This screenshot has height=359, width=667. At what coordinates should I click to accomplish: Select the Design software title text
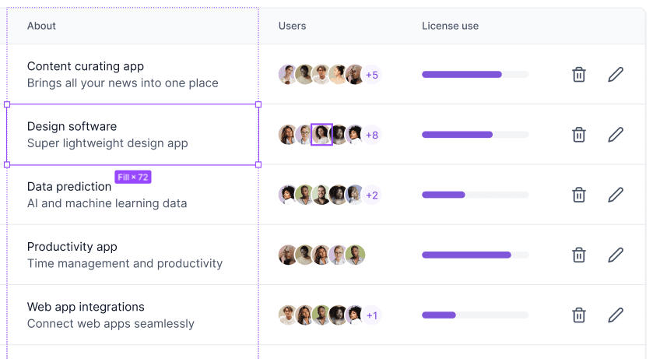72,126
